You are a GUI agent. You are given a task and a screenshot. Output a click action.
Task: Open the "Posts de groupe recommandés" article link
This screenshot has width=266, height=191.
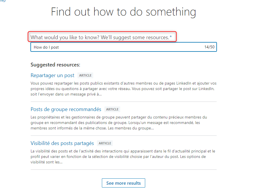coord(66,109)
